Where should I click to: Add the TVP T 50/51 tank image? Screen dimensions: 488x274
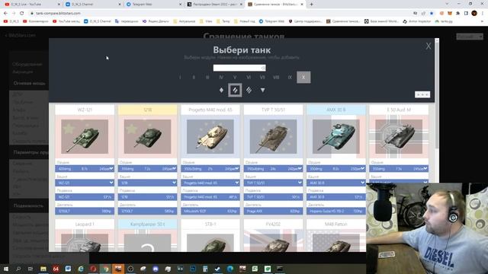273,137
